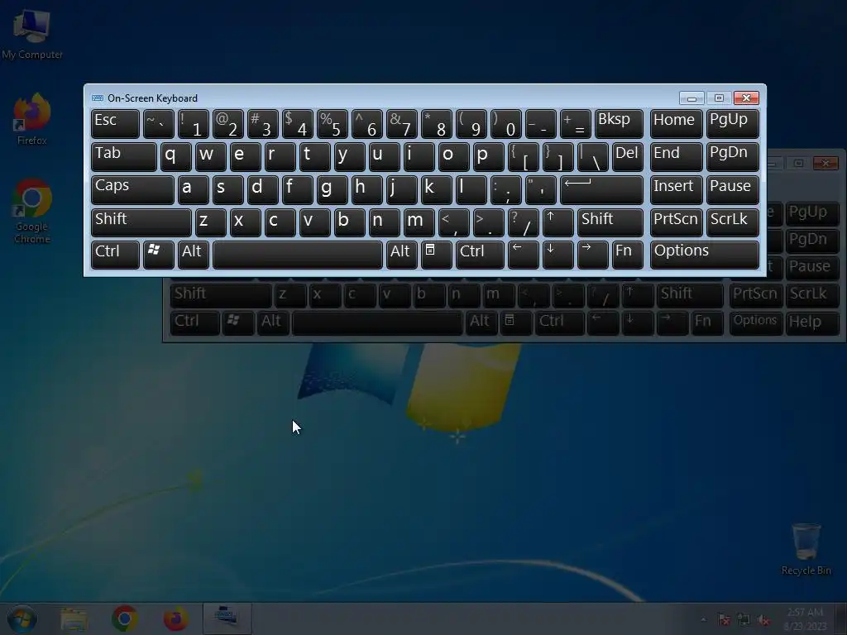Select the Recycle Bin icon
The width and height of the screenshot is (847, 635).
pyautogui.click(x=806, y=549)
